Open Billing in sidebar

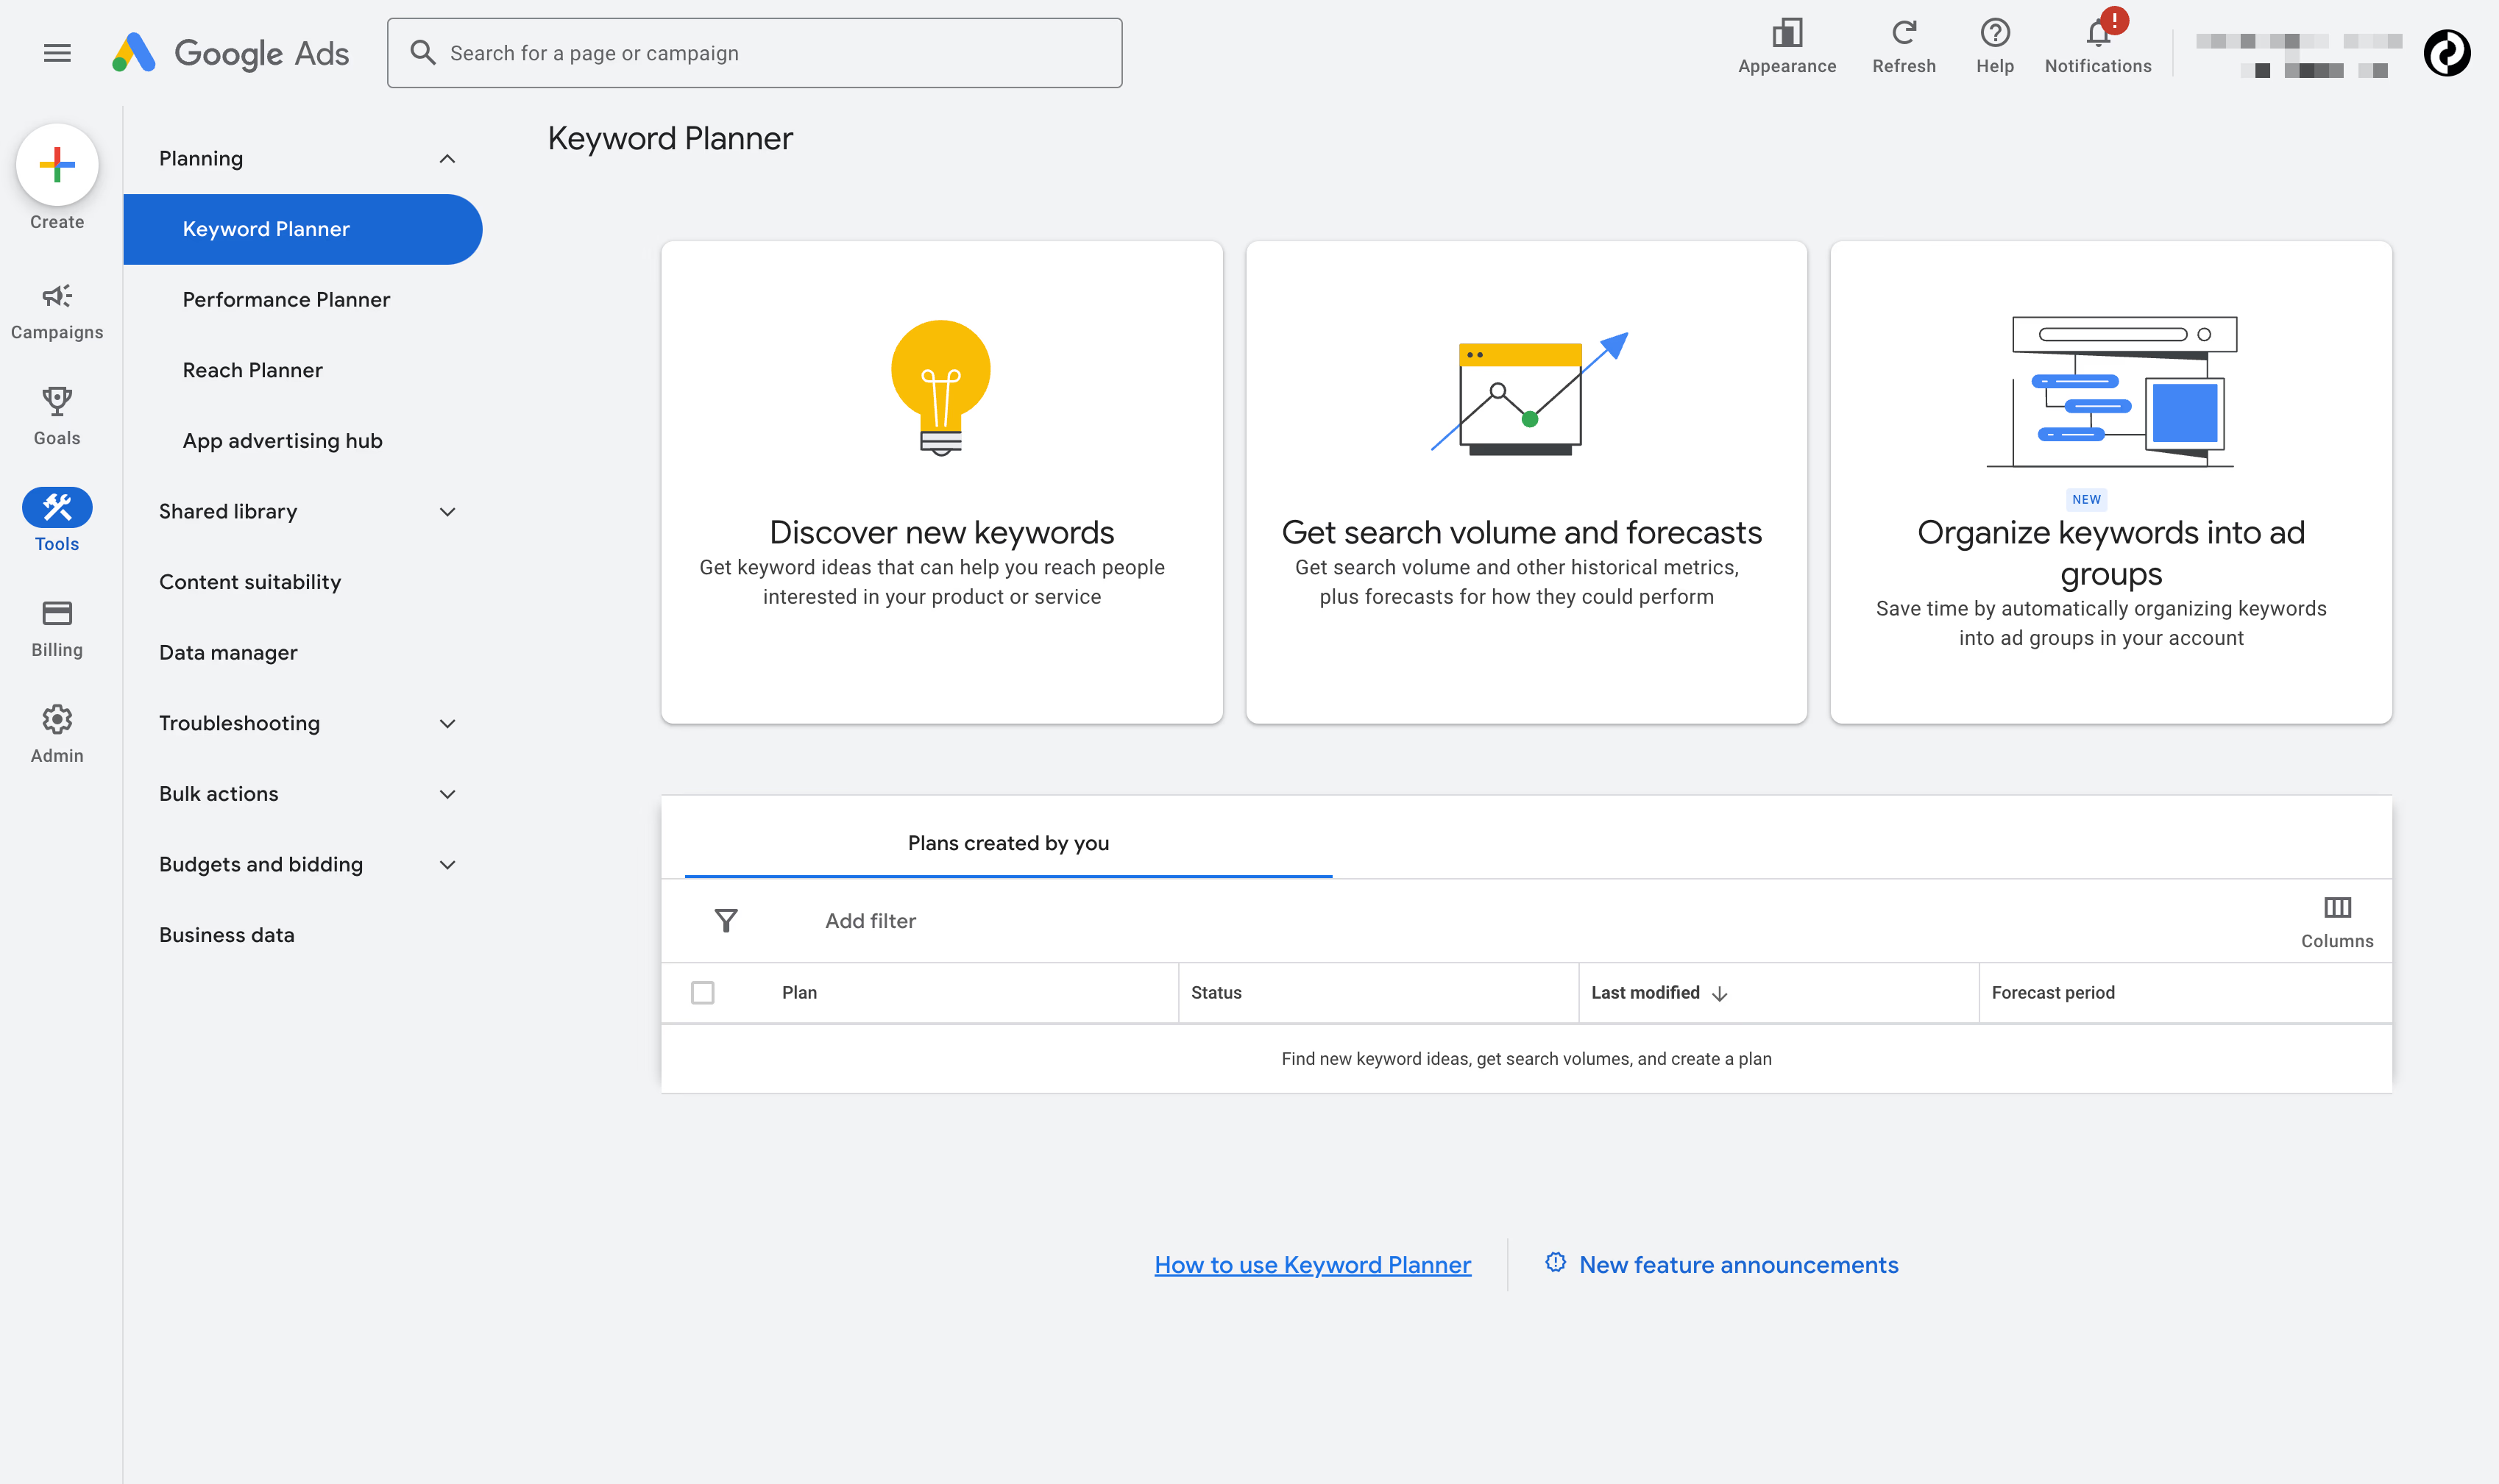tap(57, 629)
